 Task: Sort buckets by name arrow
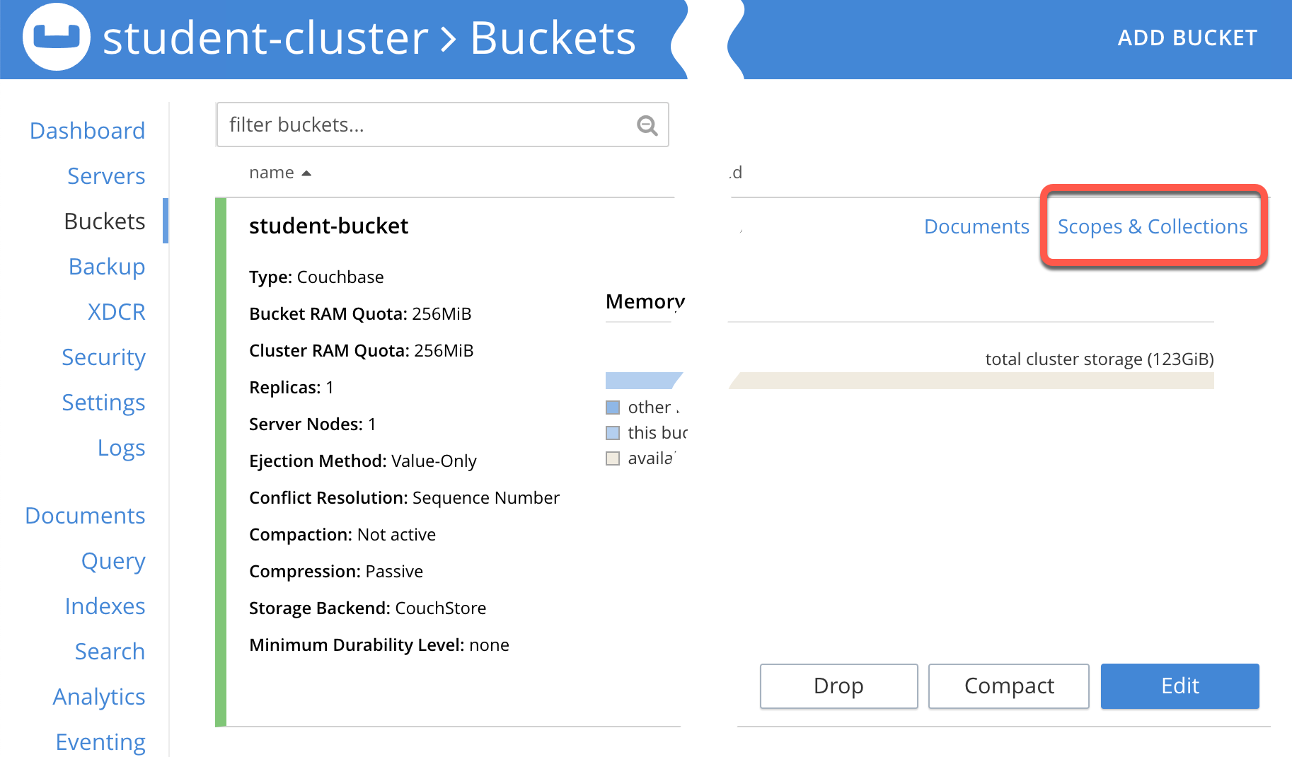click(x=306, y=173)
